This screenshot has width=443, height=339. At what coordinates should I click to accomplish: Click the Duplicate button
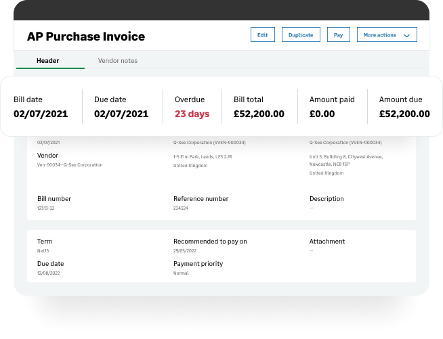click(301, 35)
